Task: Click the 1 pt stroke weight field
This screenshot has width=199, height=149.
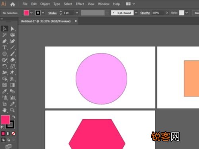Action: point(69,13)
